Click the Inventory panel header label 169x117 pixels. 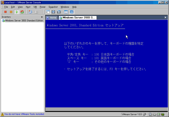pyautogui.click(x=6, y=17)
